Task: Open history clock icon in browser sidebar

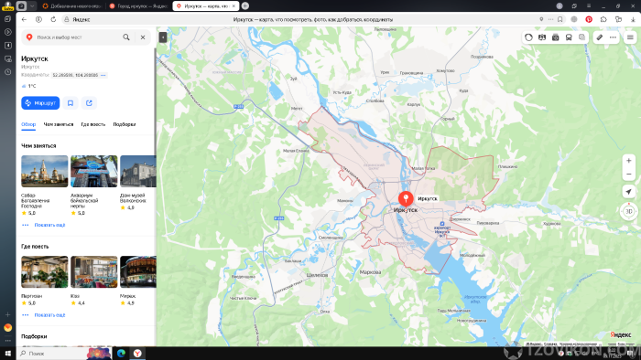Action: tap(7, 72)
